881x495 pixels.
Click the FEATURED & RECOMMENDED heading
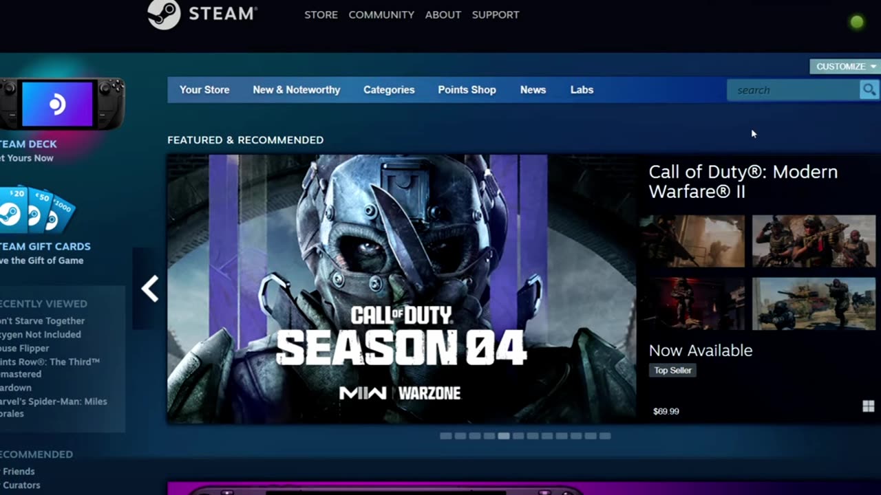point(245,140)
